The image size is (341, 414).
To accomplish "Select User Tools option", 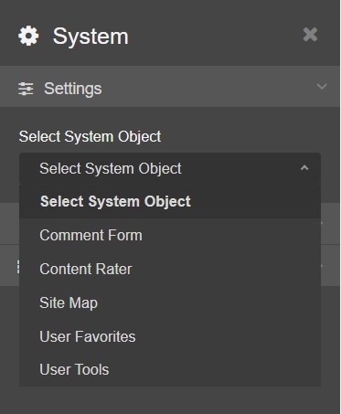I will (170, 369).
